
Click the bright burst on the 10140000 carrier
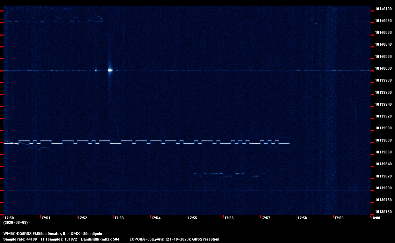(110, 70)
